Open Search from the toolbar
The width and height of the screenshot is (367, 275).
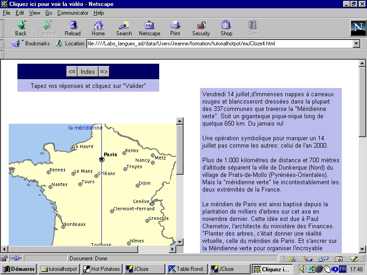click(124, 28)
